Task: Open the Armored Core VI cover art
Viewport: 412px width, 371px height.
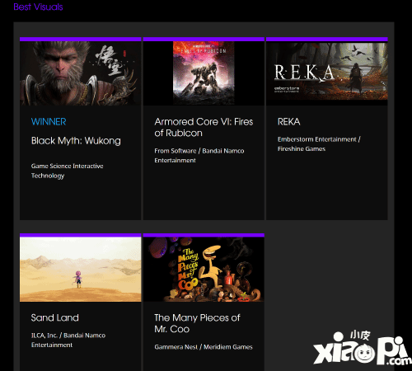Action: [x=204, y=73]
